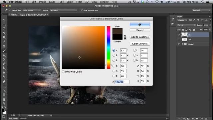Image resolution: width=213 pixels, height=120 pixels.
Task: Select the Rectangle shape tool
Action: [4, 95]
